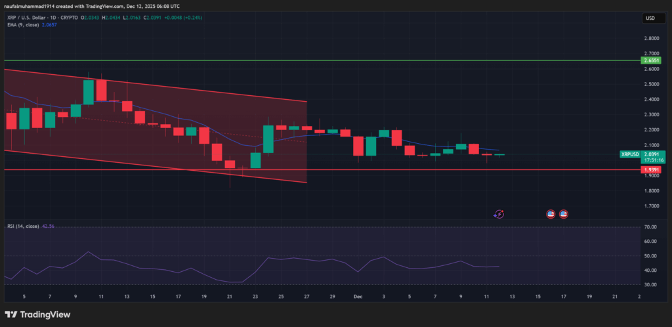Click the RSI value 42.56 in the legend
The width and height of the screenshot is (672, 327).
click(x=49, y=227)
